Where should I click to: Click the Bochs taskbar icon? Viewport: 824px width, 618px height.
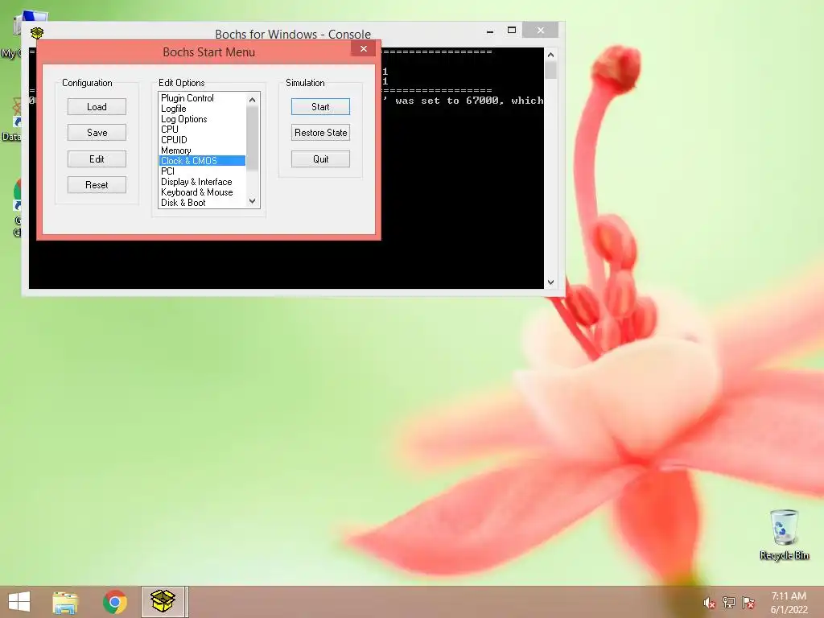pyautogui.click(x=163, y=602)
